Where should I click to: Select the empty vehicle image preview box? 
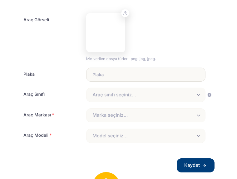tap(106, 33)
